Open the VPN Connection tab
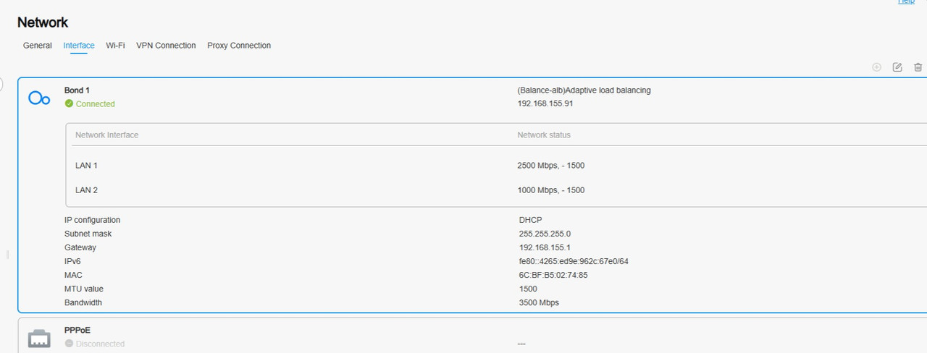The height and width of the screenshot is (353, 927). click(166, 46)
